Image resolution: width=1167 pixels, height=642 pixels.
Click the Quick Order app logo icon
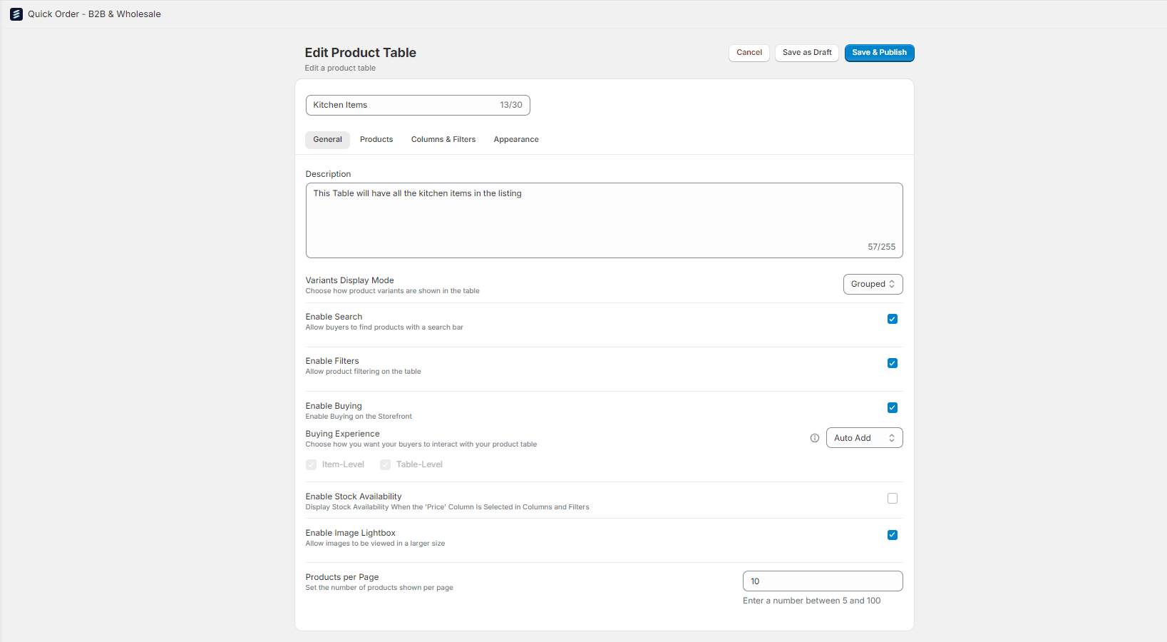(16, 14)
